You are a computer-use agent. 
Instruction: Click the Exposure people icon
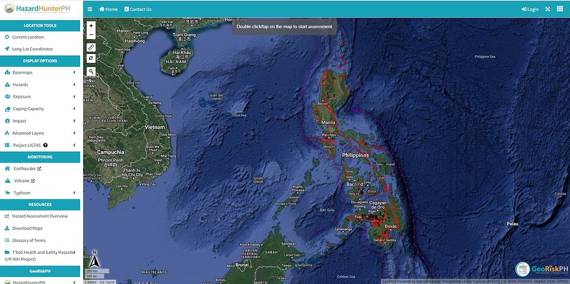click(x=7, y=97)
